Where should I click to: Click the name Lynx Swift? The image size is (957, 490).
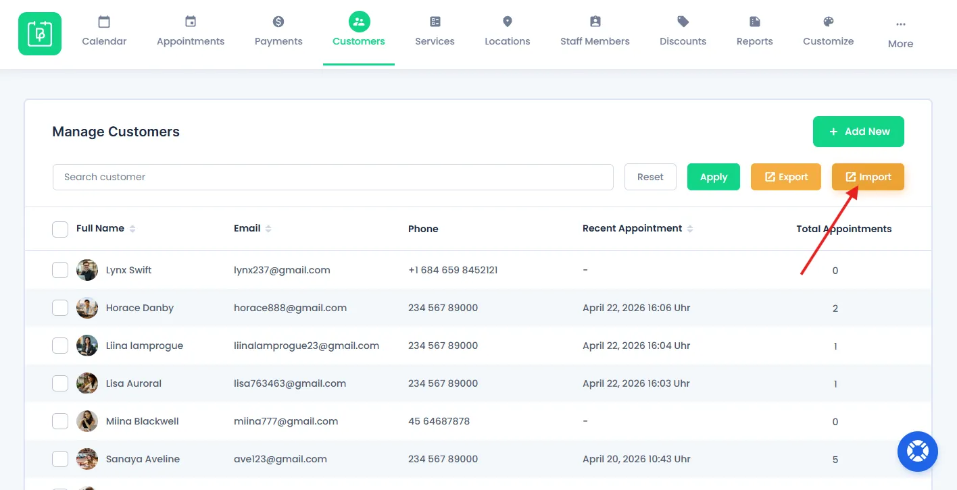click(x=129, y=270)
